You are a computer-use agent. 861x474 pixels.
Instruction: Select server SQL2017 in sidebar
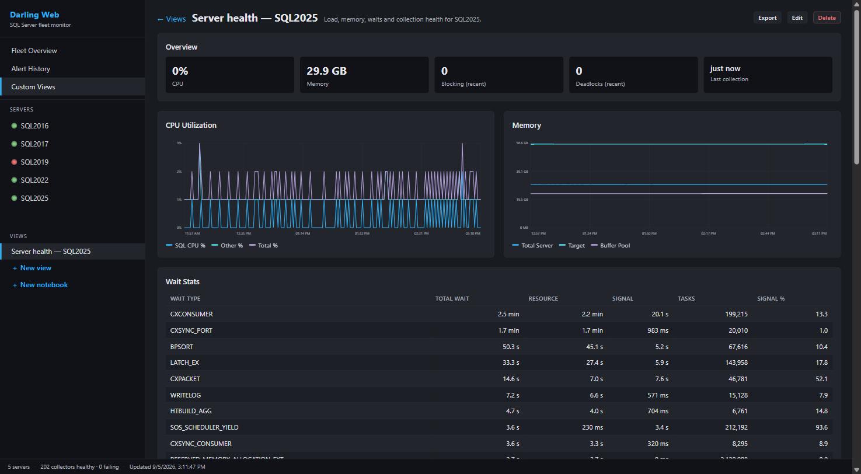pyautogui.click(x=72, y=144)
